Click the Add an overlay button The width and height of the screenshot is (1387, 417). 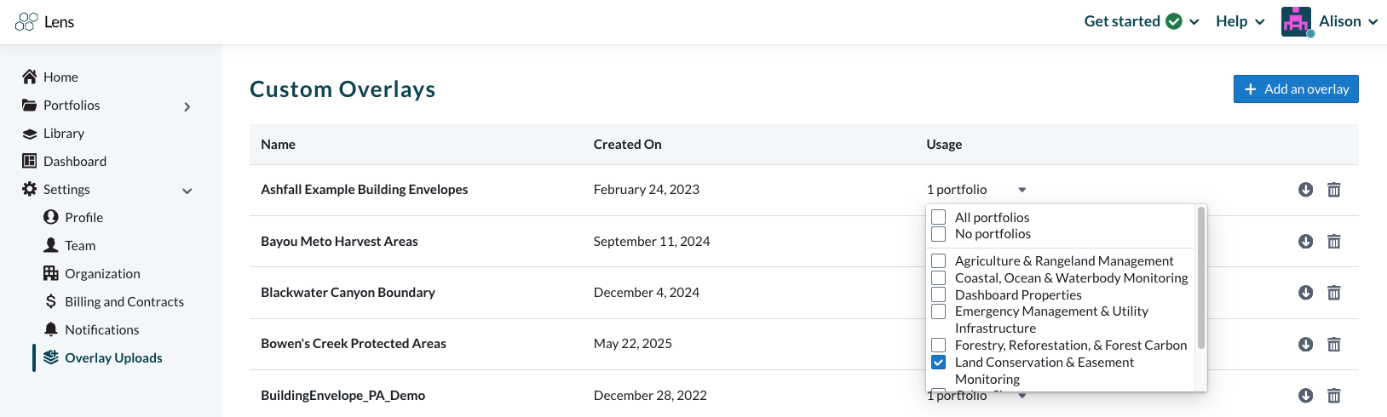click(1296, 89)
